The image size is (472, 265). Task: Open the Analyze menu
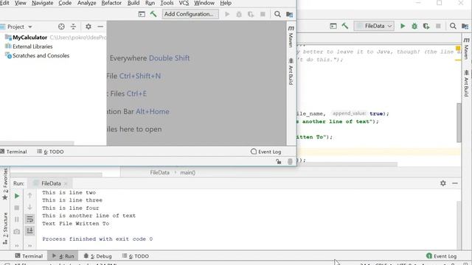tap(86, 3)
